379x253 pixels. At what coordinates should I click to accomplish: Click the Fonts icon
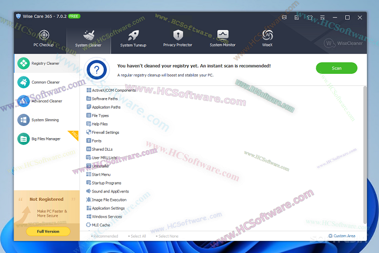89,141
